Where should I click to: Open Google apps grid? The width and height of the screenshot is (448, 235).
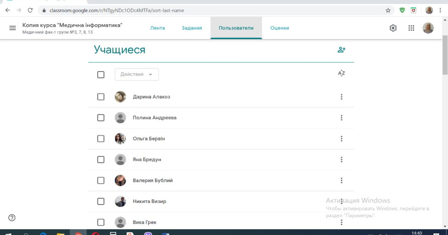(411, 28)
